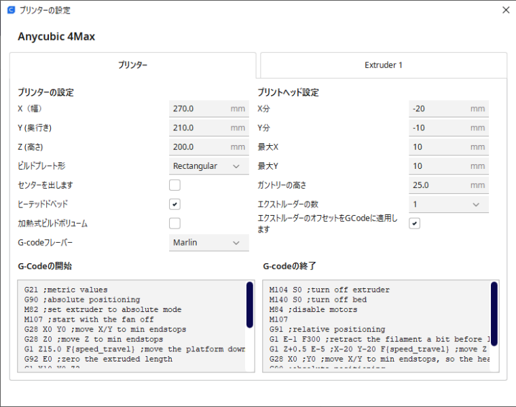Click the 'G91 ;relative positioning' line

[x=327, y=330]
